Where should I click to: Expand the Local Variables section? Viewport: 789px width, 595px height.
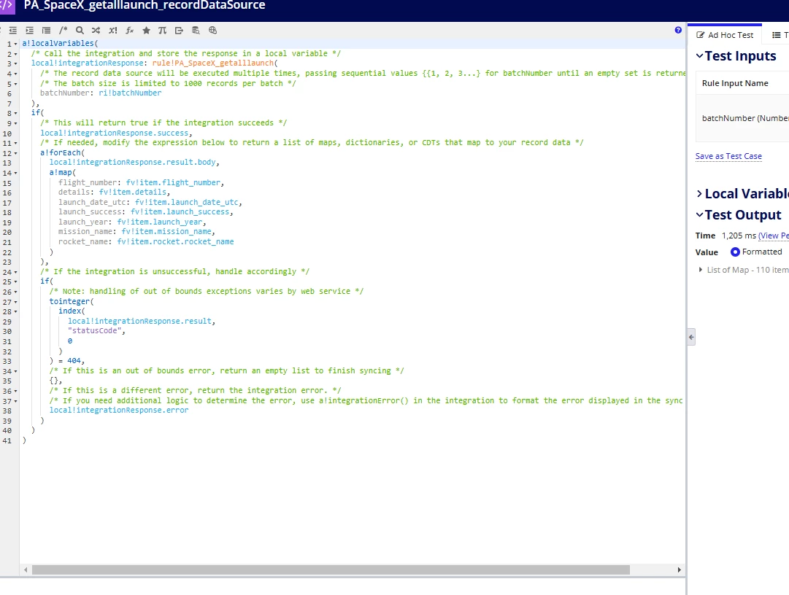tap(699, 193)
